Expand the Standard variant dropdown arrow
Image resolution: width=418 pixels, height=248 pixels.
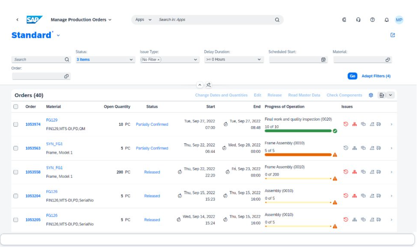point(58,35)
